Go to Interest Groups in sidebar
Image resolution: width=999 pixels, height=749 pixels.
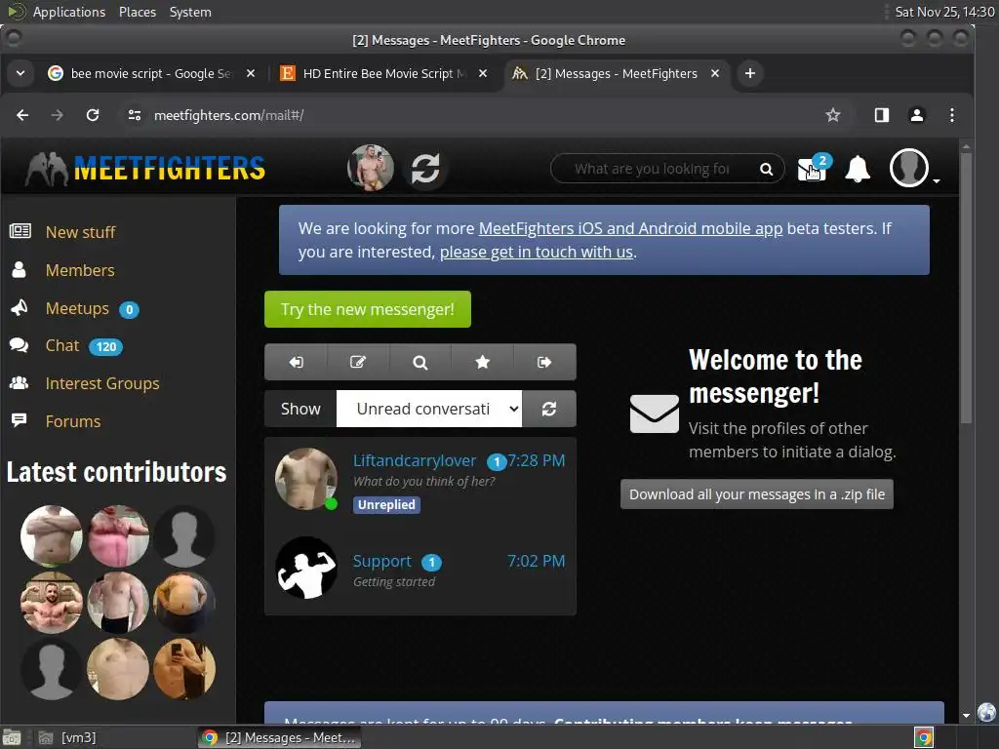(x=102, y=383)
